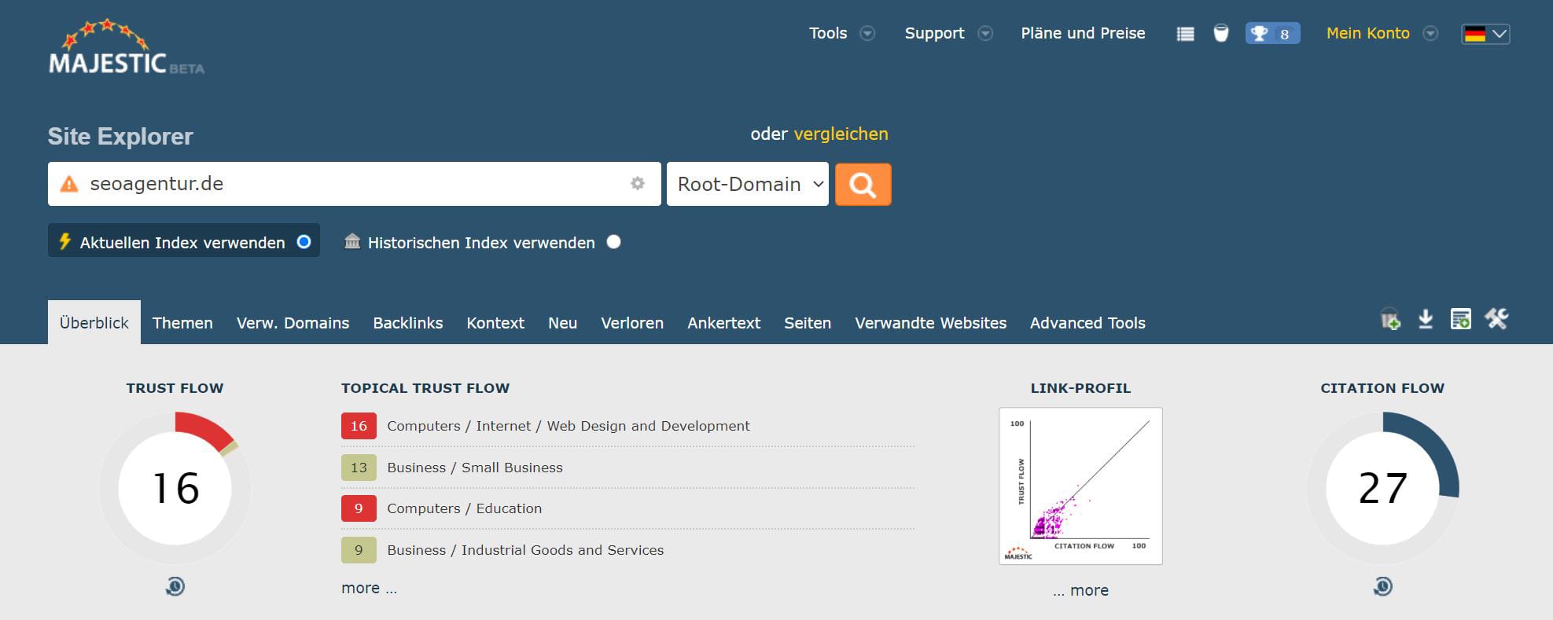Click the seoagentur.de search field
The image size is (1553, 620).
[x=354, y=184]
